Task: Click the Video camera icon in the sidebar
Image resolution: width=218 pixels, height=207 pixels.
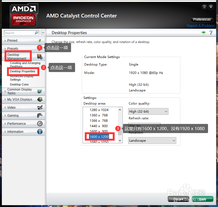Action: coord(40,107)
